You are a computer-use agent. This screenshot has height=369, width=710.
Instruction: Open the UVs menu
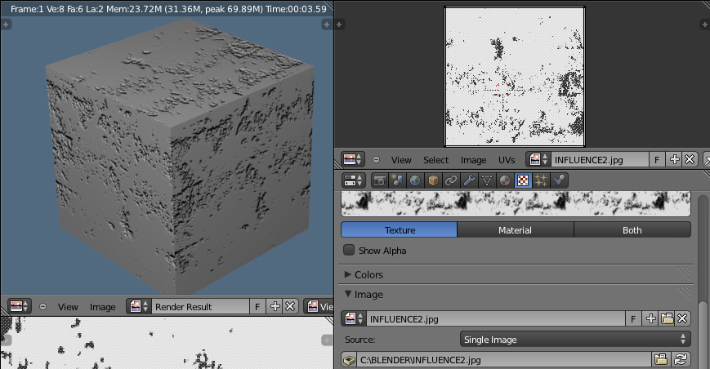[x=507, y=160]
